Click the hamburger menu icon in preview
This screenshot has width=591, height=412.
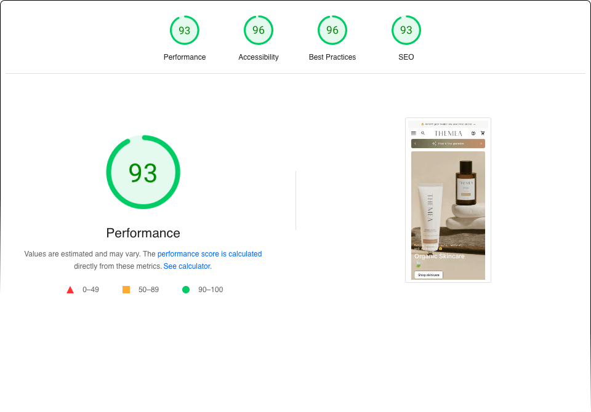coord(414,133)
